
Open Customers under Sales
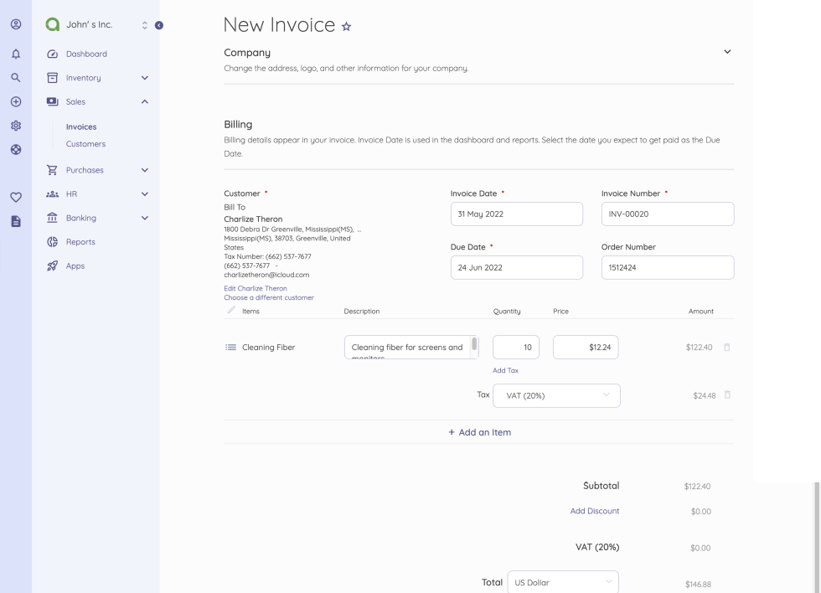coord(85,144)
